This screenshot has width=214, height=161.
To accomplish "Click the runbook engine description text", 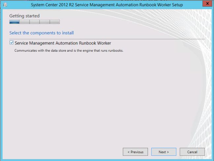I will pyautogui.click(x=69, y=51).
